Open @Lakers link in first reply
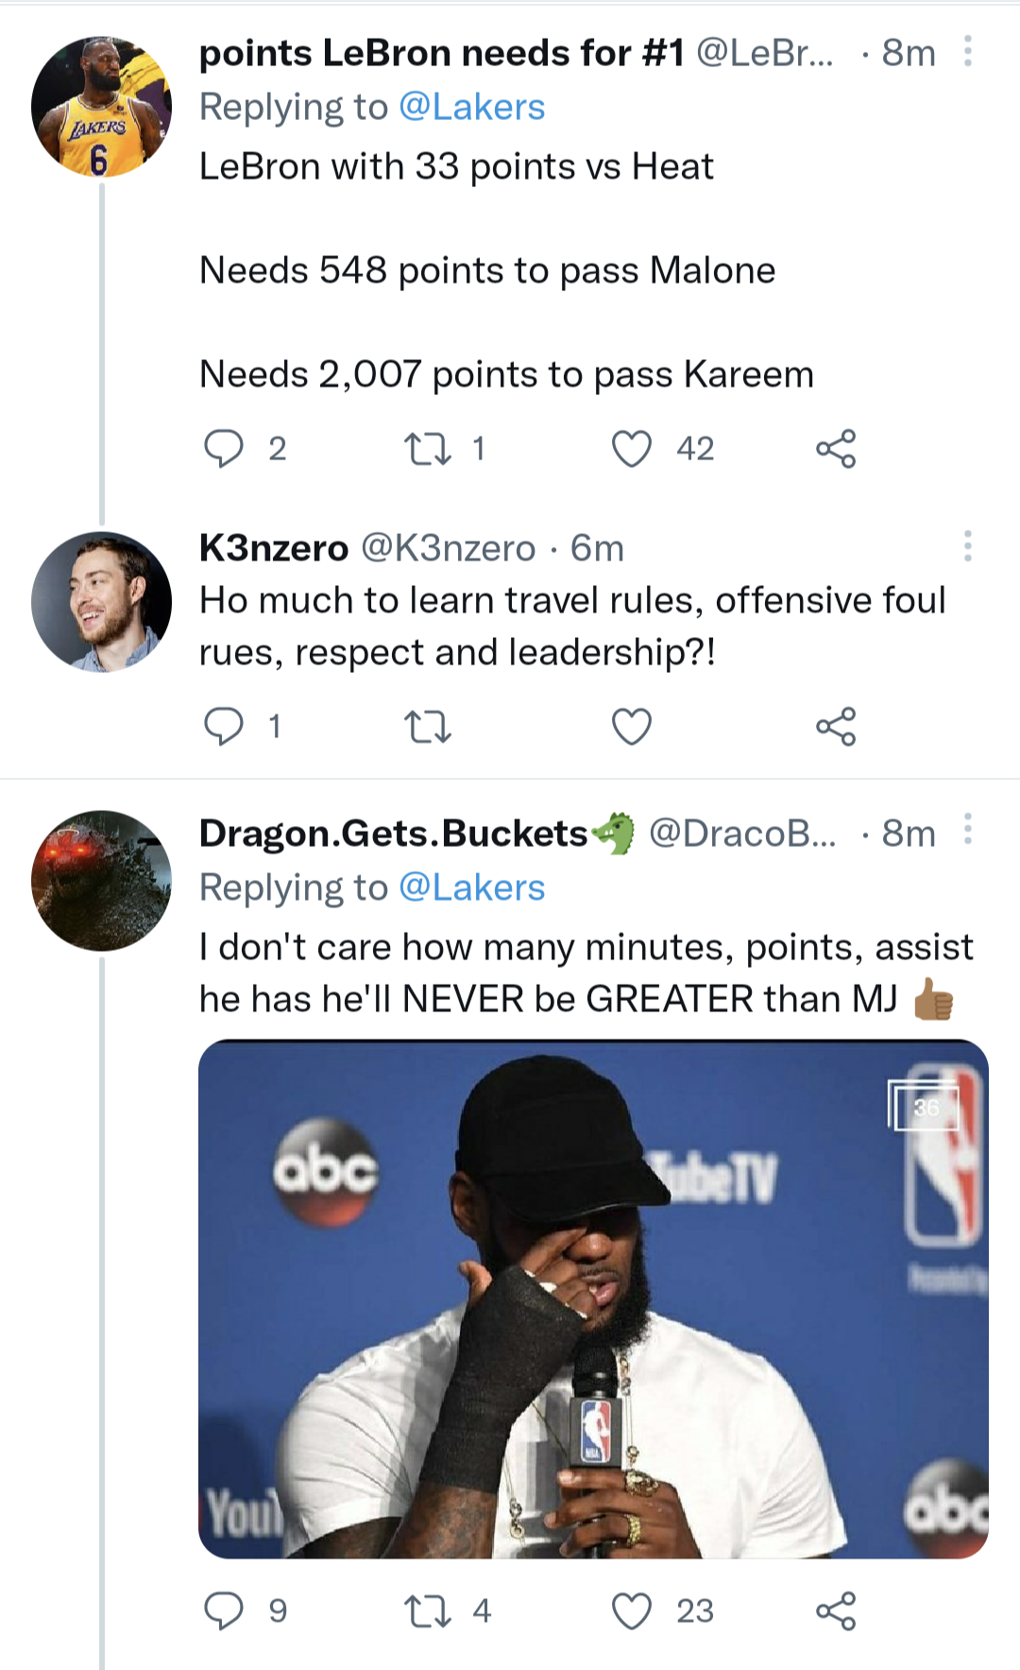The width and height of the screenshot is (1020, 1670). click(471, 108)
